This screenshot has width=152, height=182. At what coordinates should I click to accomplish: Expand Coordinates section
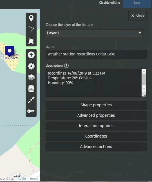pyautogui.click(x=96, y=136)
